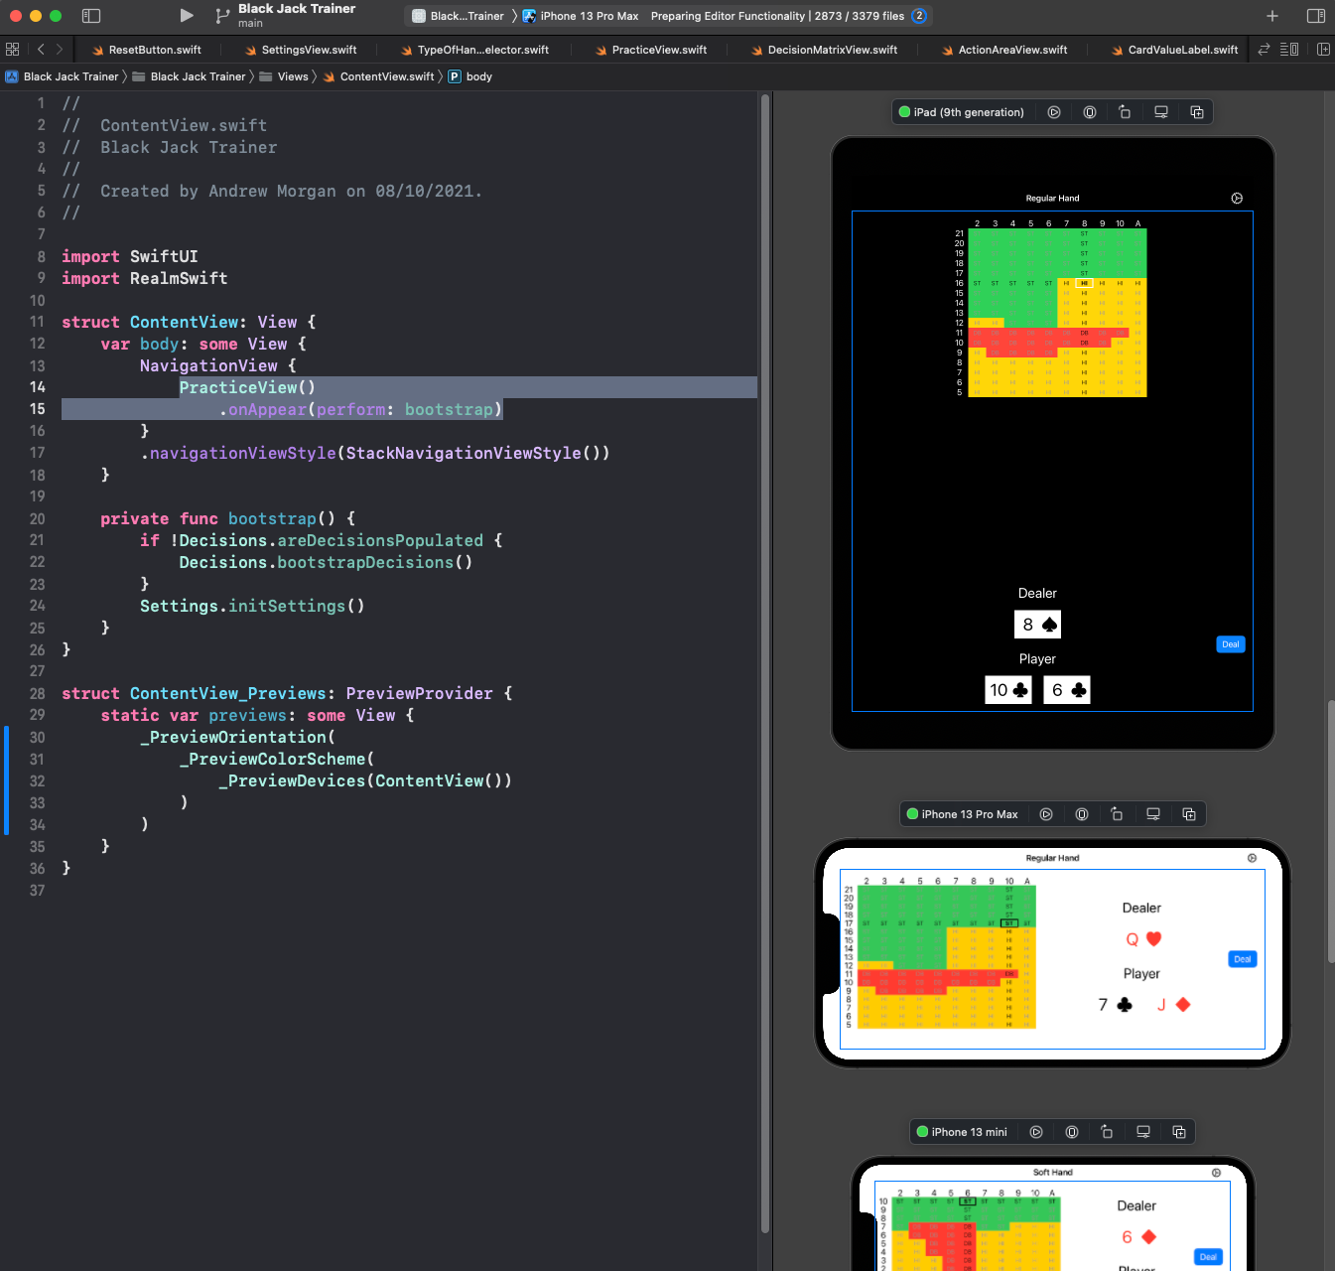The width and height of the screenshot is (1335, 1271).
Task: Click Settings.initSettings() on line 24
Action: (252, 606)
